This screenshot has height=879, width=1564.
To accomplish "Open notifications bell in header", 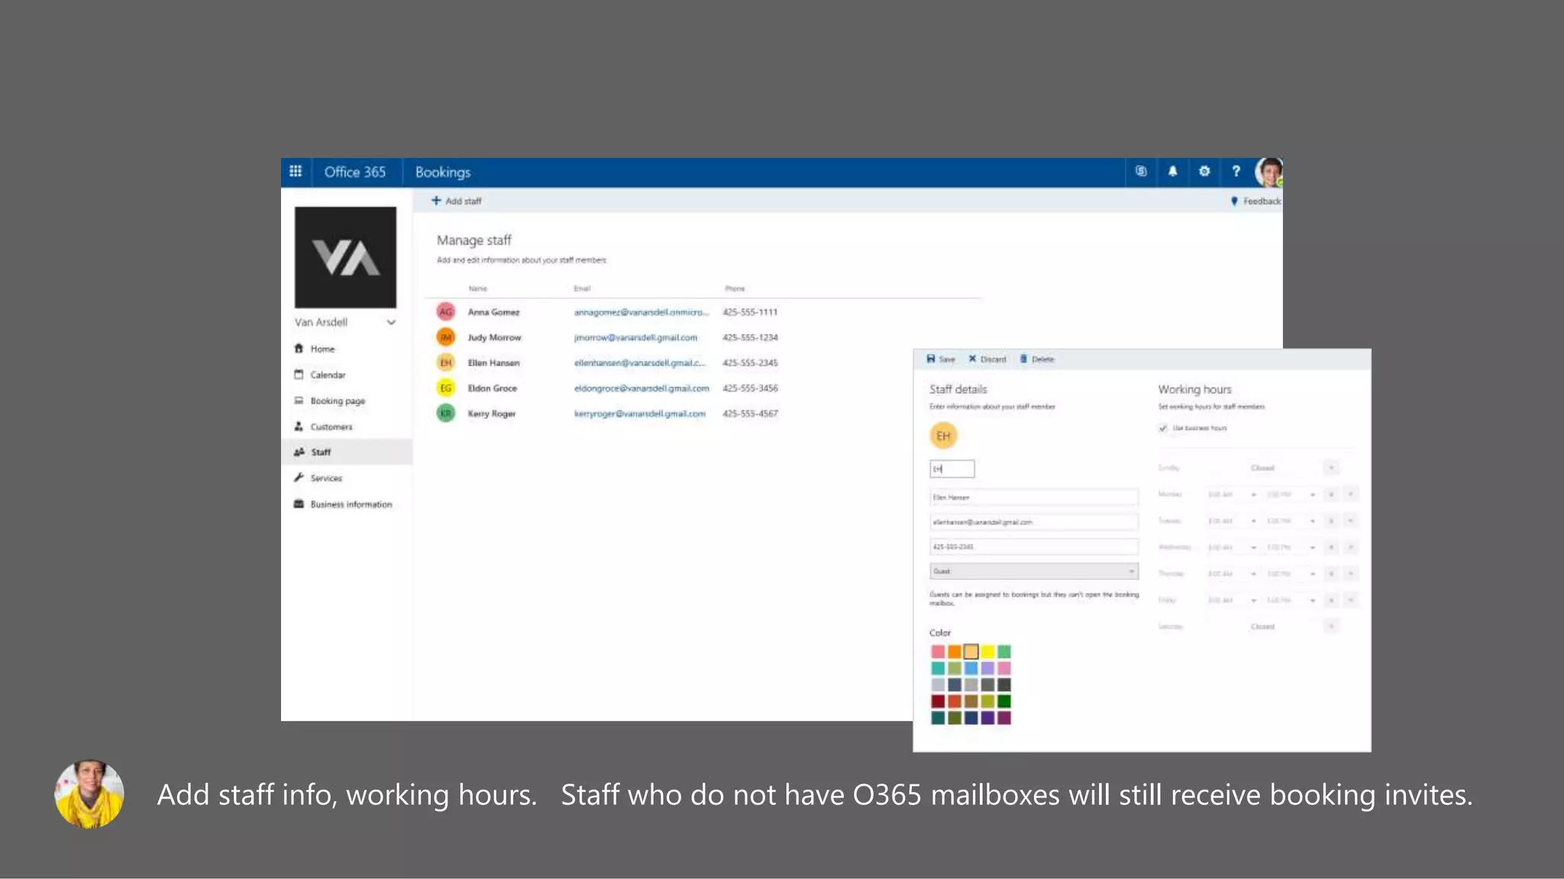I will coord(1172,172).
